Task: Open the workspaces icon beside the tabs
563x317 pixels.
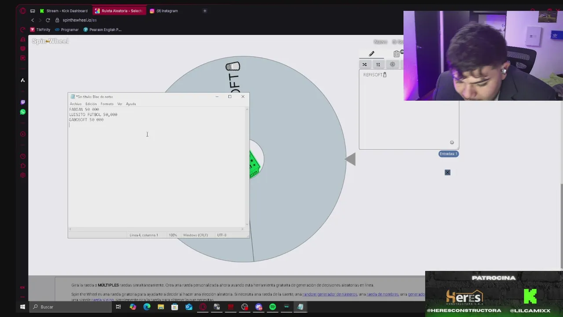Action: [x=33, y=11]
